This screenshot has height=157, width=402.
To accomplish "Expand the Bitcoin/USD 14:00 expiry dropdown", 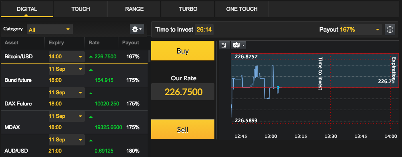I will pyautogui.click(x=67, y=56).
